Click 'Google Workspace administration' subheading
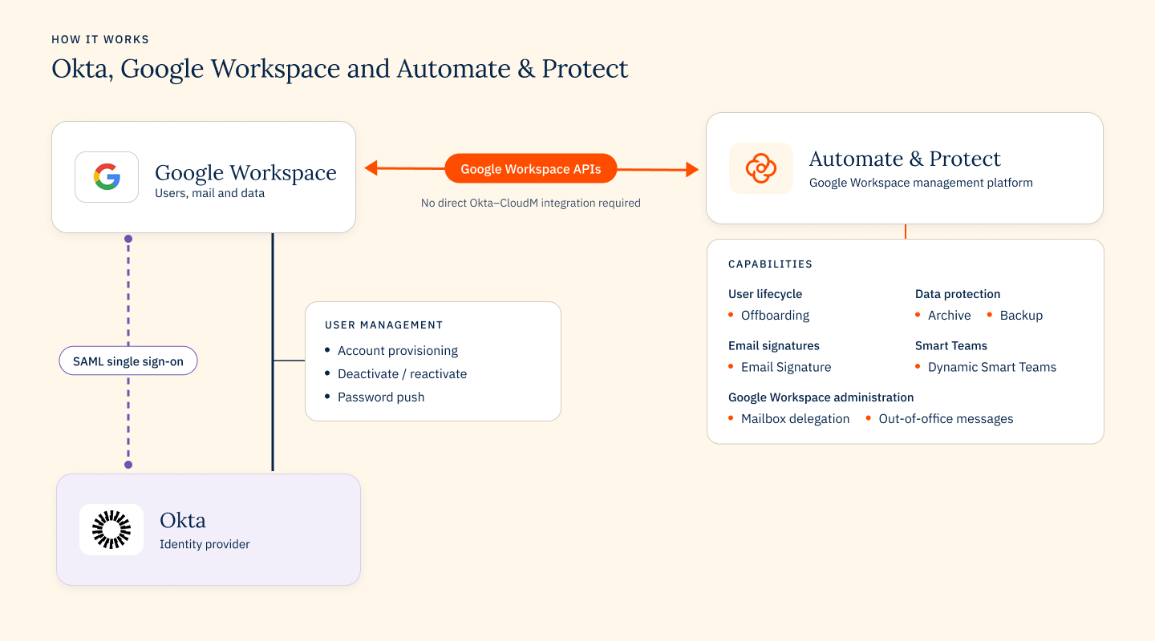 tap(821, 397)
